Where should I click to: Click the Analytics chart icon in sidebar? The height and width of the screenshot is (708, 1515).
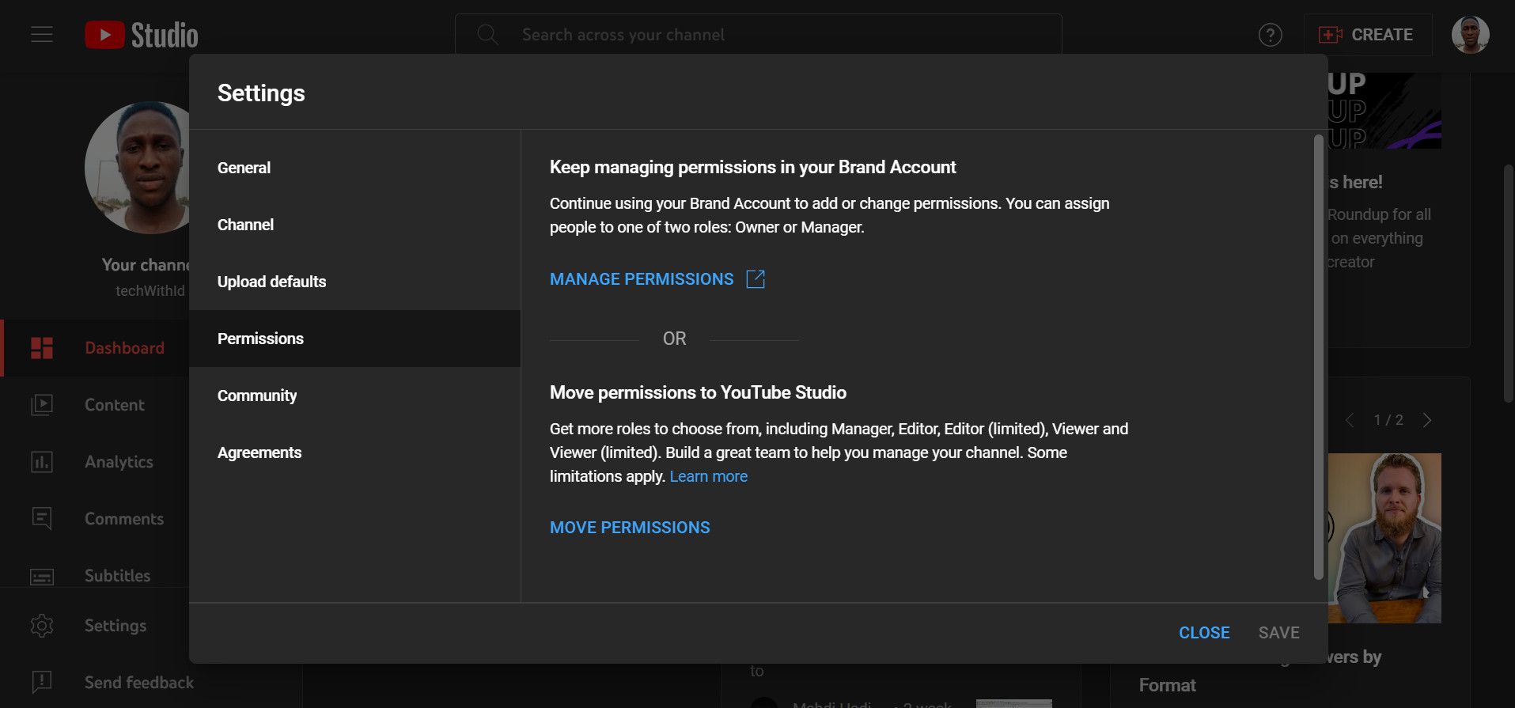(42, 462)
